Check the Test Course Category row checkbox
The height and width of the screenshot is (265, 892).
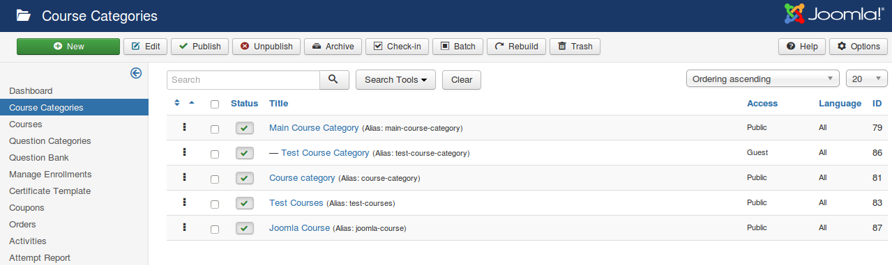click(x=215, y=154)
